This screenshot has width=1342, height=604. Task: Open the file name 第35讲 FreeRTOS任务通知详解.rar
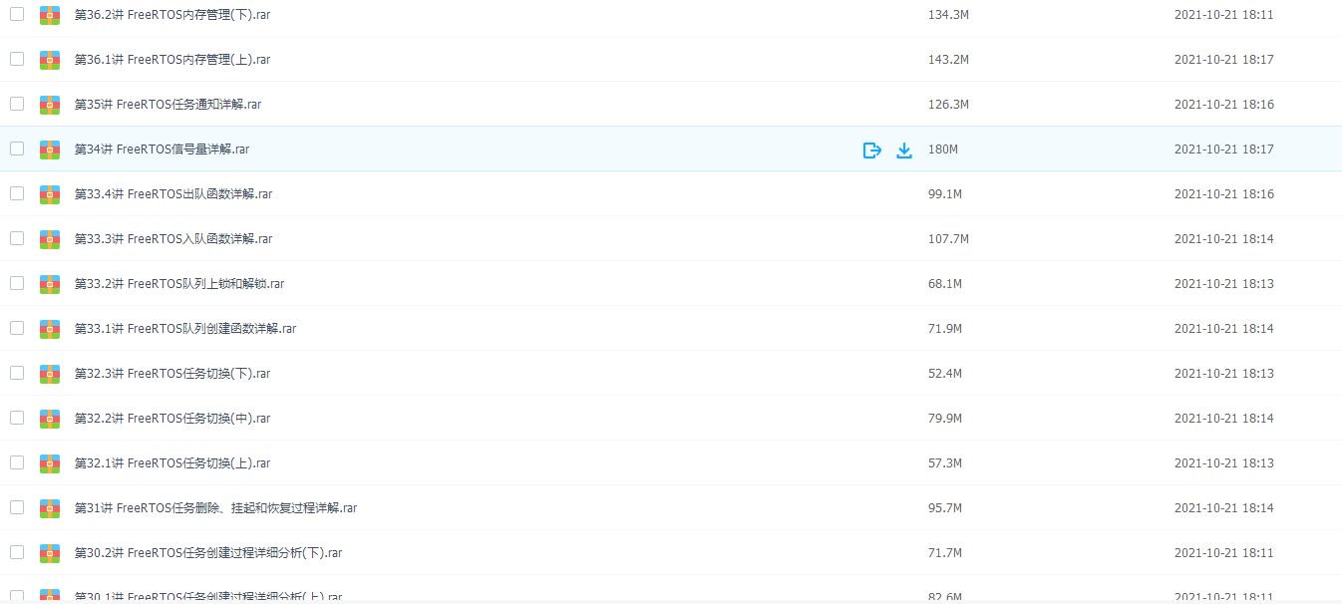(168, 105)
